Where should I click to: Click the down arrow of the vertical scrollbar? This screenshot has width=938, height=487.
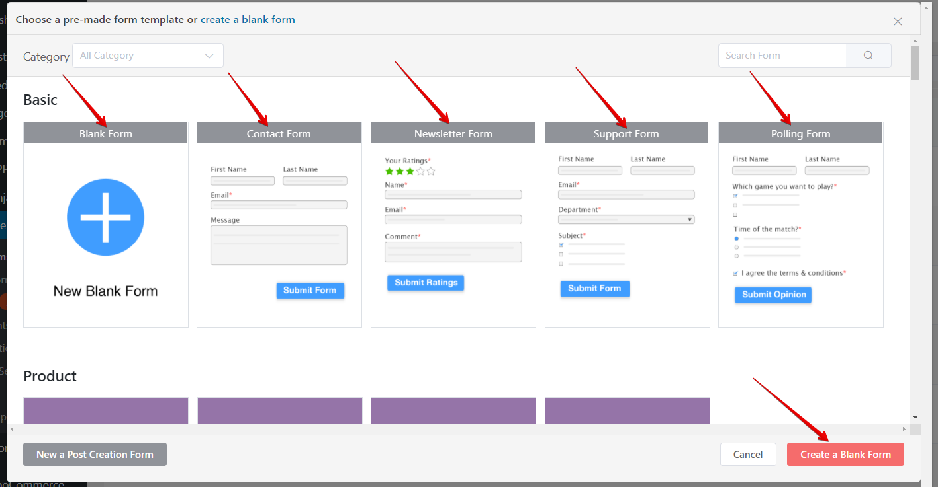pyautogui.click(x=914, y=417)
